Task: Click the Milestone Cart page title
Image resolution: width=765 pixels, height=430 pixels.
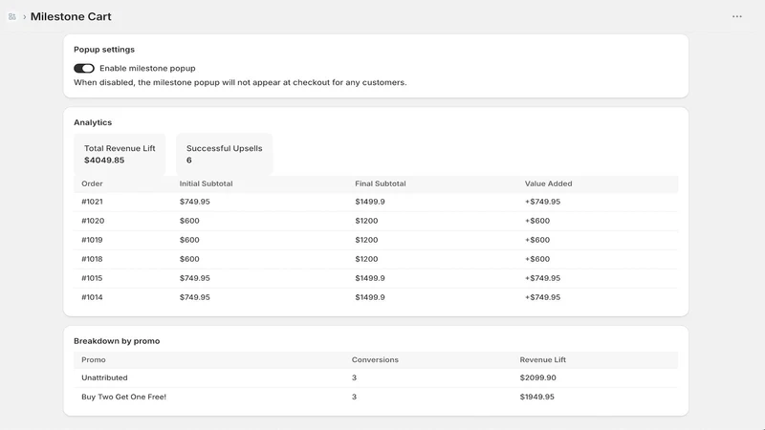Action: pos(71,16)
